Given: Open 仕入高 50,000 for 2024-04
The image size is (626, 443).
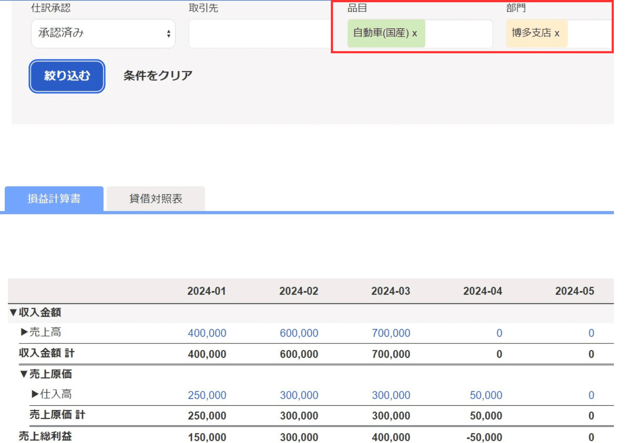Looking at the screenshot, I should coord(486,395).
